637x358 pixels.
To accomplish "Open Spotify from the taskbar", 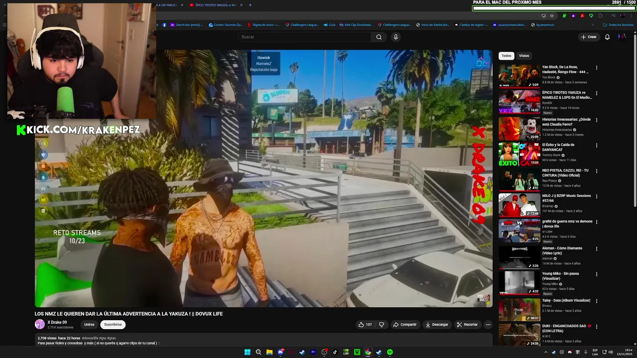I will pyautogui.click(x=390, y=352).
